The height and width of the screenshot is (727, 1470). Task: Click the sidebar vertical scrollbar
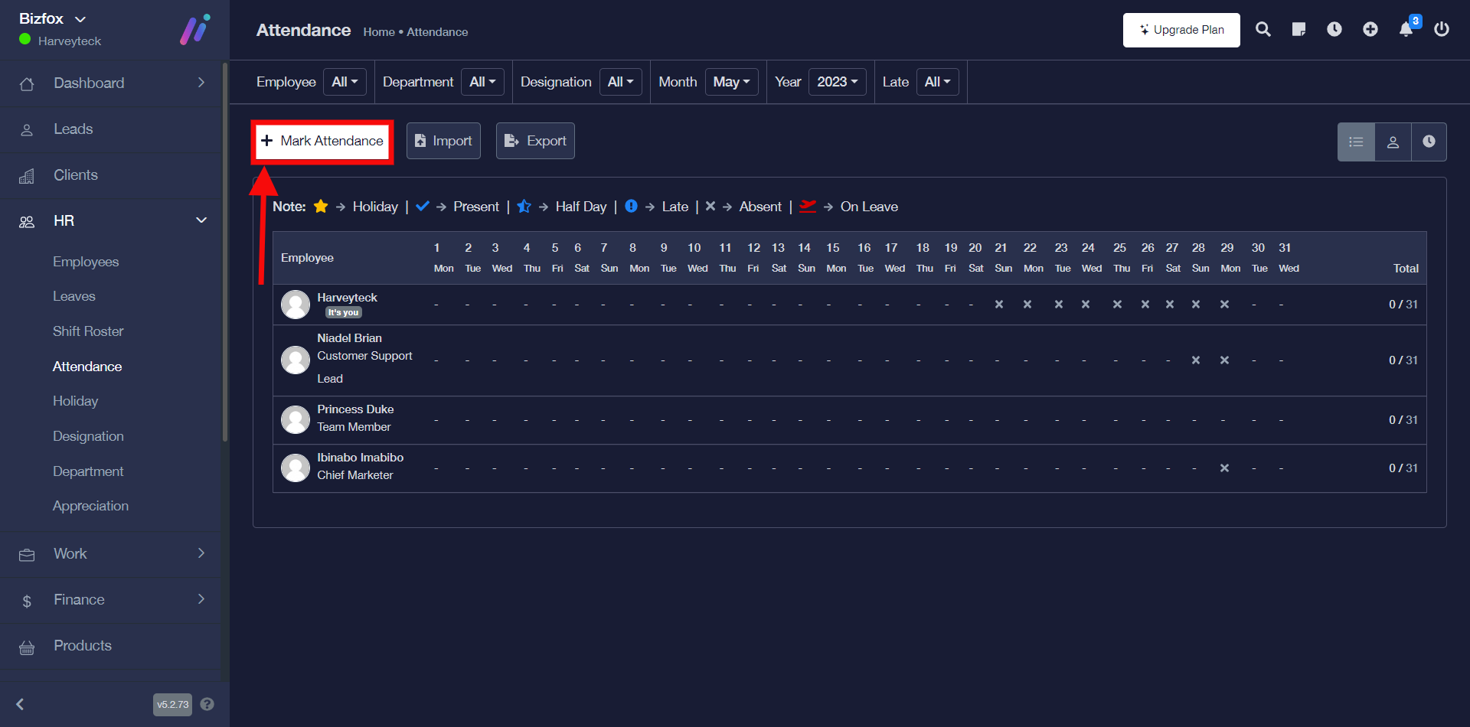point(224,253)
